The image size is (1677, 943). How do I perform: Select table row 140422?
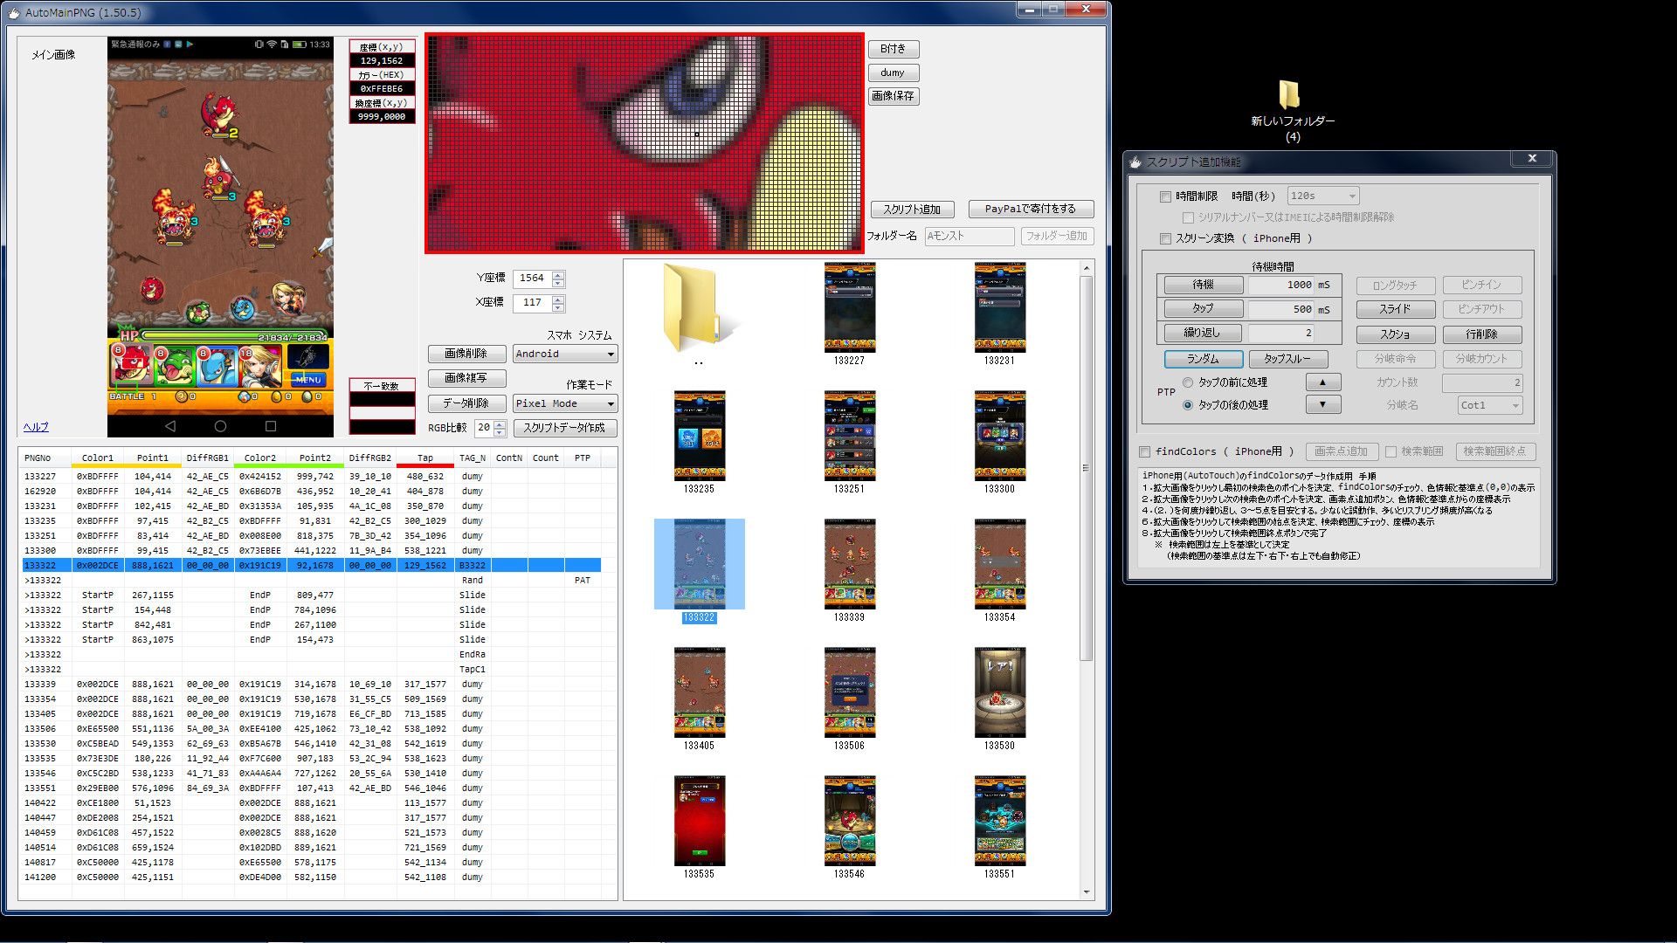311,802
